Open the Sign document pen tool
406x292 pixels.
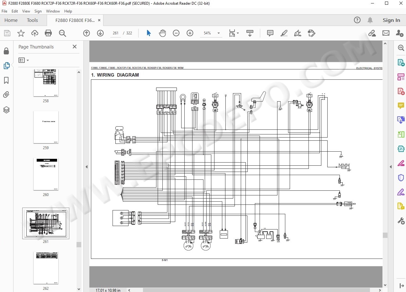(x=298, y=33)
